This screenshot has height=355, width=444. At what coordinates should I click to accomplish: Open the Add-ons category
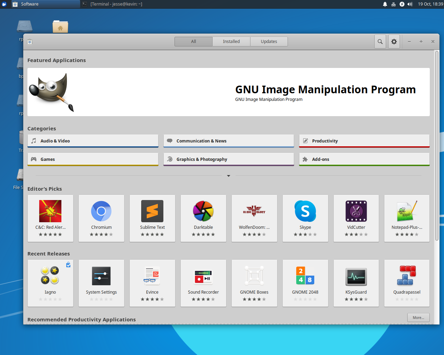(x=364, y=159)
